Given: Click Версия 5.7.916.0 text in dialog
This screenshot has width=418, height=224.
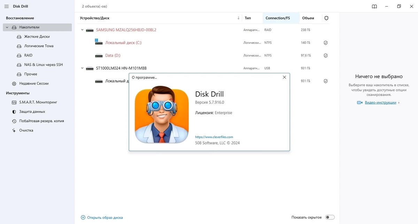Looking at the screenshot, I should click(209, 102).
